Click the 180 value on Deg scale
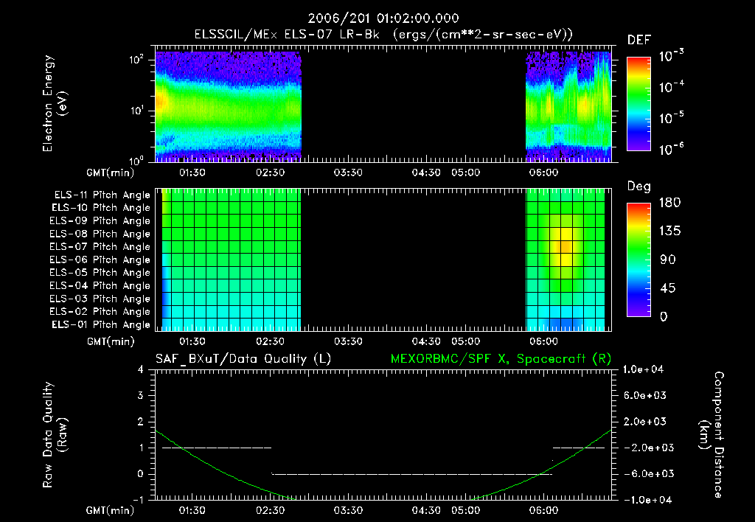The width and height of the screenshot is (755, 522). coord(669,203)
